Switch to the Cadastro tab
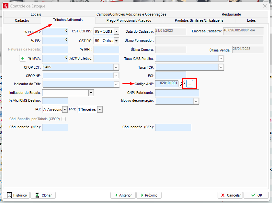This screenshot has width=272, height=203. pyautogui.click(x=22, y=20)
